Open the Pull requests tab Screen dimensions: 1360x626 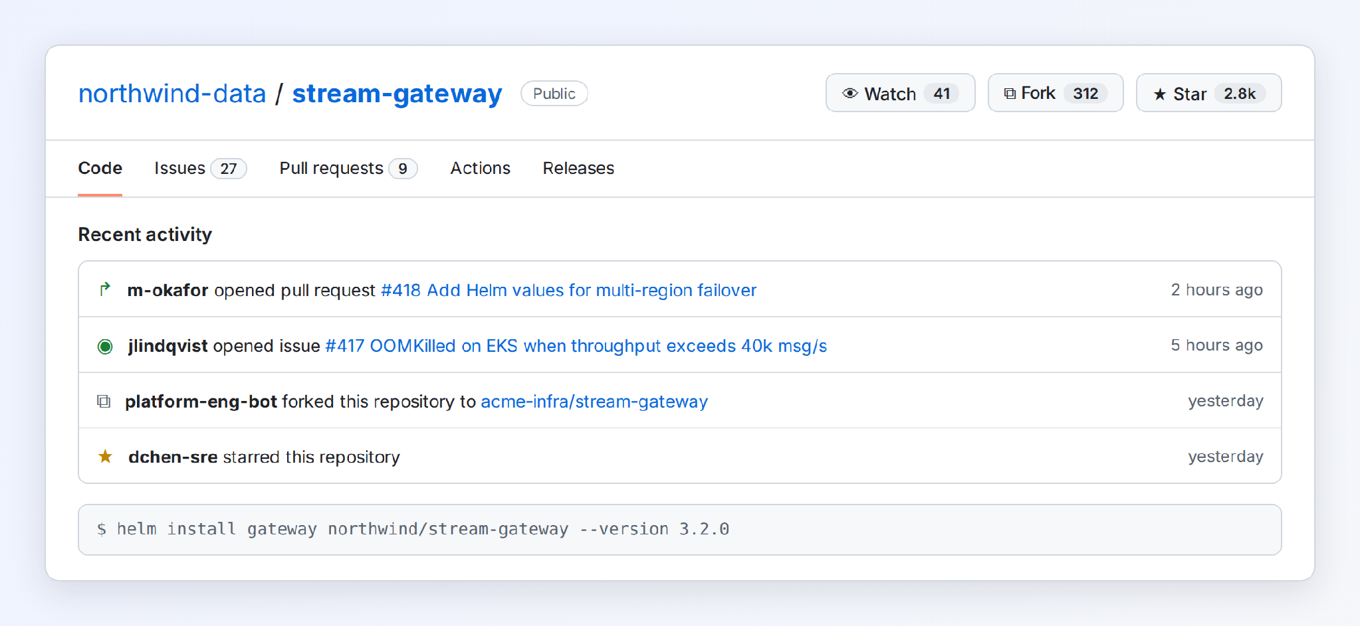[x=348, y=168]
